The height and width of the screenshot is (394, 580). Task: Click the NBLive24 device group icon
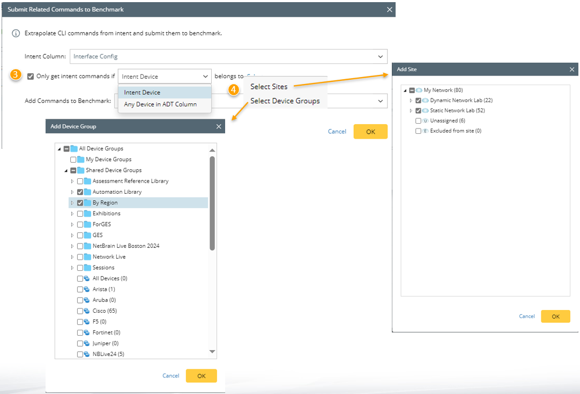[87, 354]
